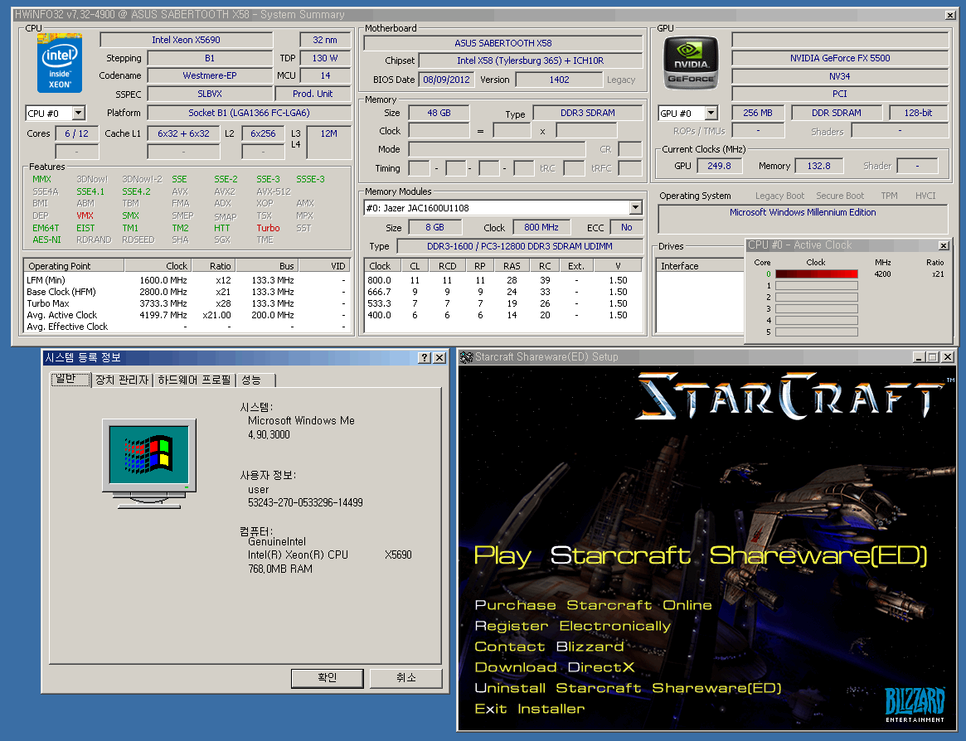Click the 768.0MB RAM text

(279, 569)
